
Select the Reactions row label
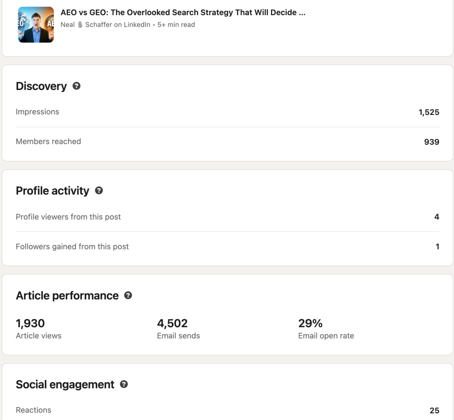[x=33, y=410]
